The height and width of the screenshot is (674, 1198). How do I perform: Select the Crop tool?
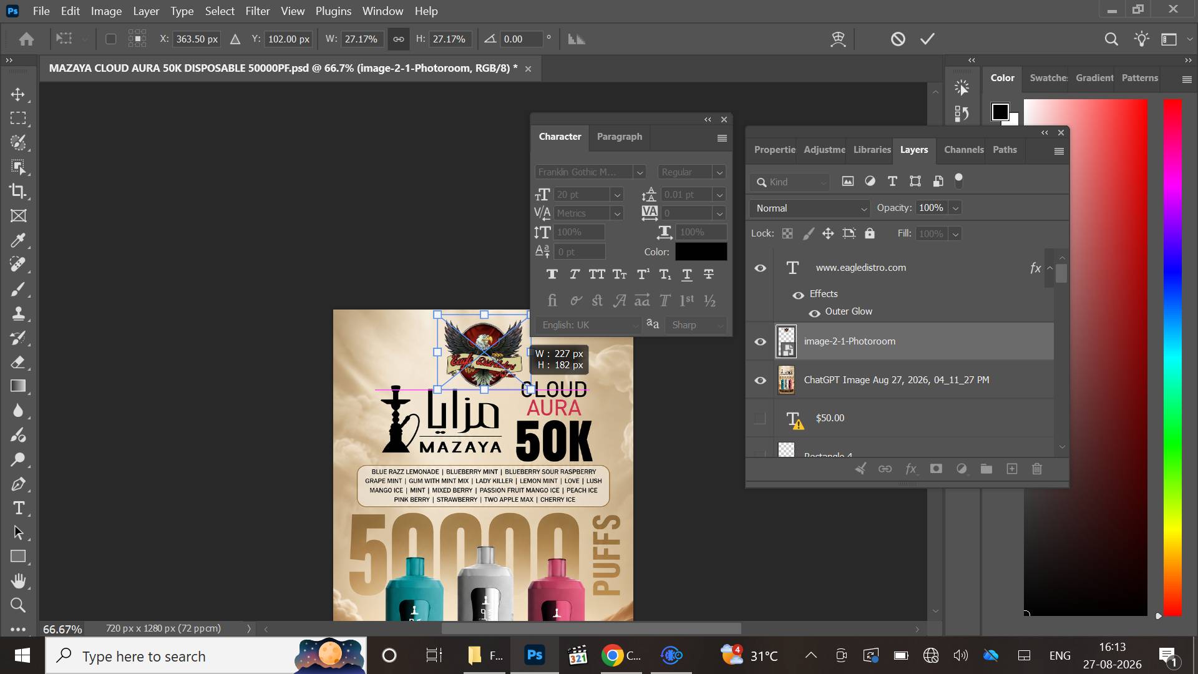pos(18,192)
